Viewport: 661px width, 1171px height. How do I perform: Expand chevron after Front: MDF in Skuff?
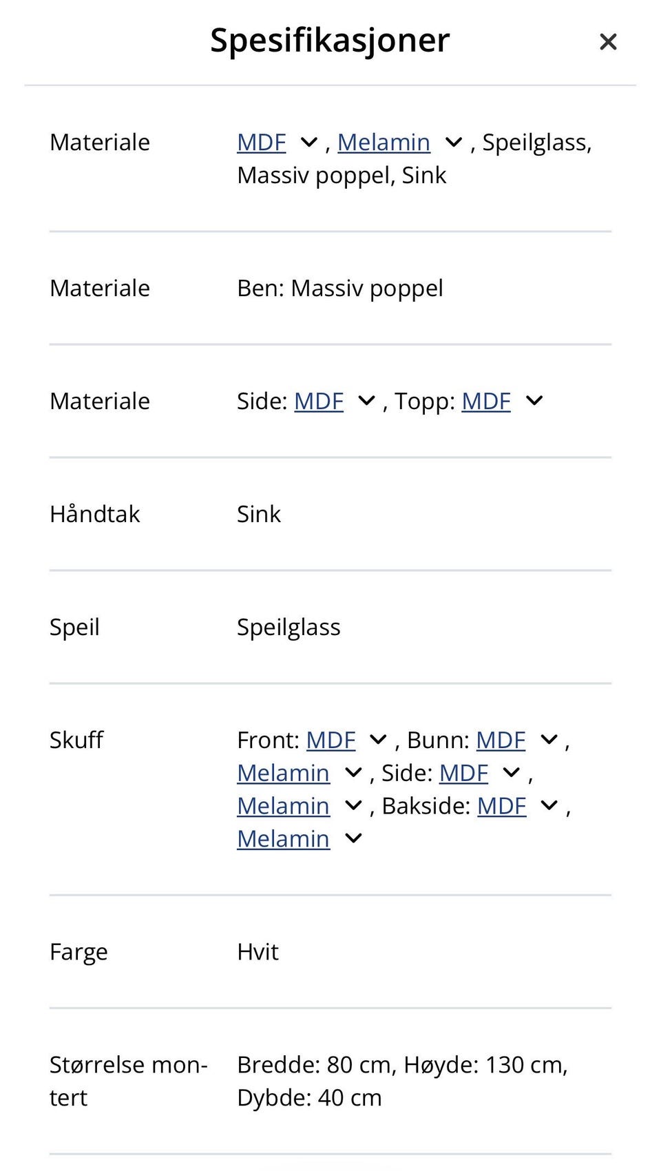pos(379,740)
